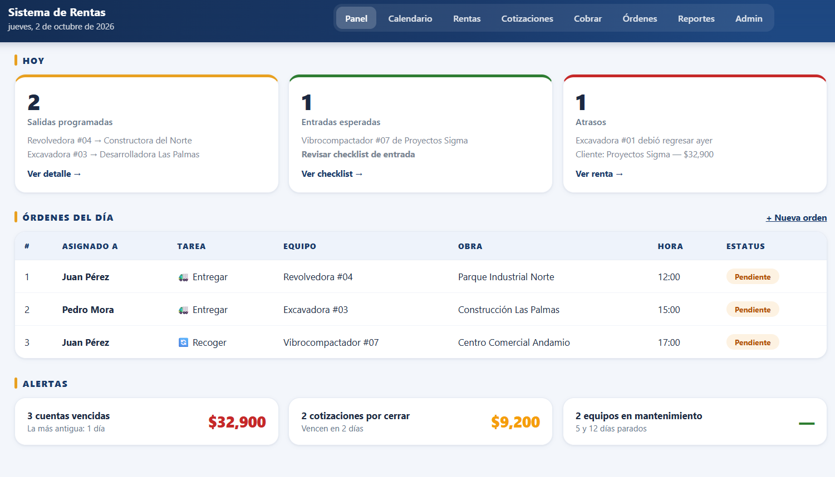Click the Ver detalle link

pyautogui.click(x=54, y=174)
